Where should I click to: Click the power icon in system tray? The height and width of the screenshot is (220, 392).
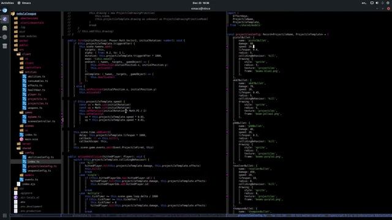[x=388, y=2]
